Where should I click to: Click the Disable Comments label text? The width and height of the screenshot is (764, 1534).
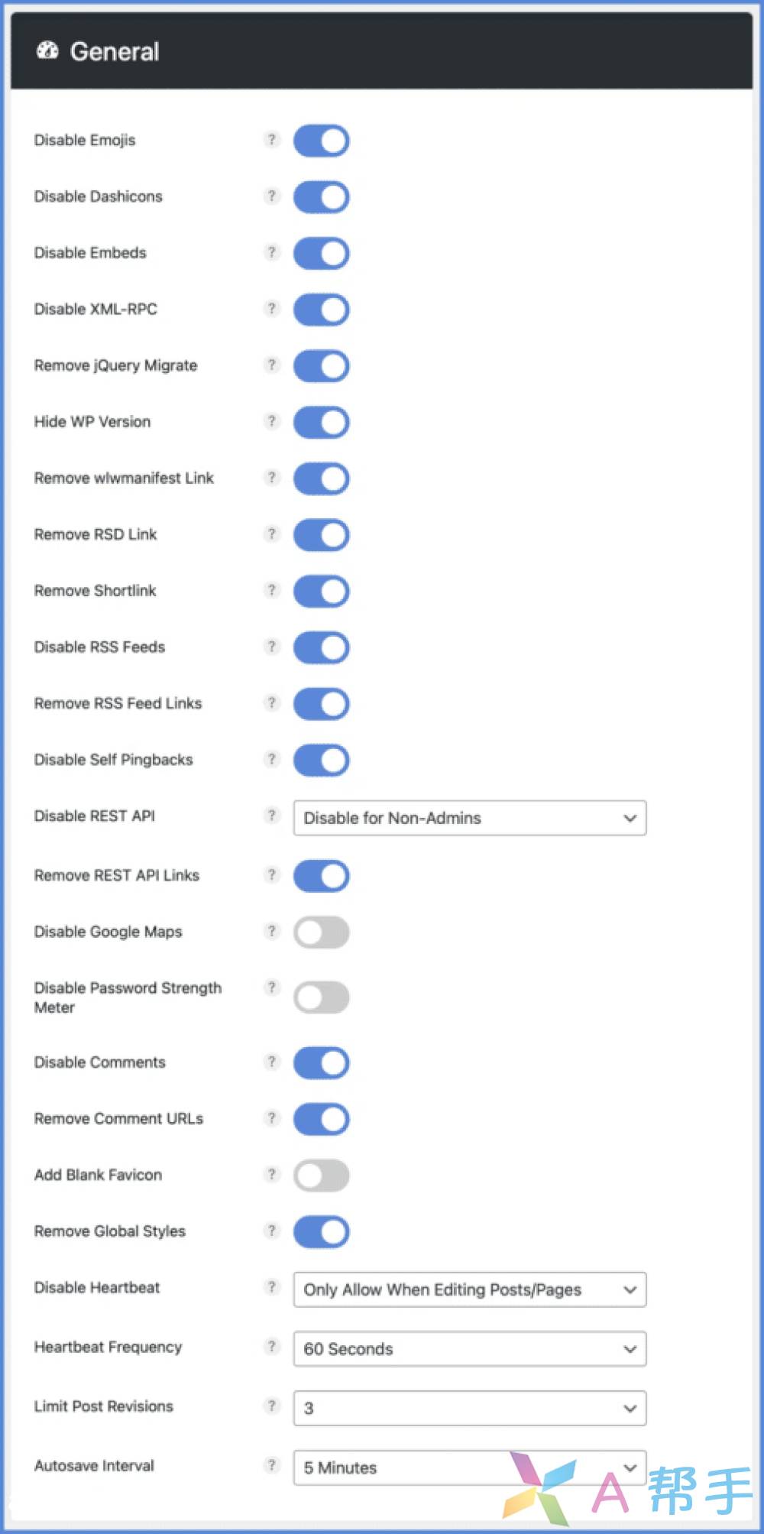(99, 1062)
